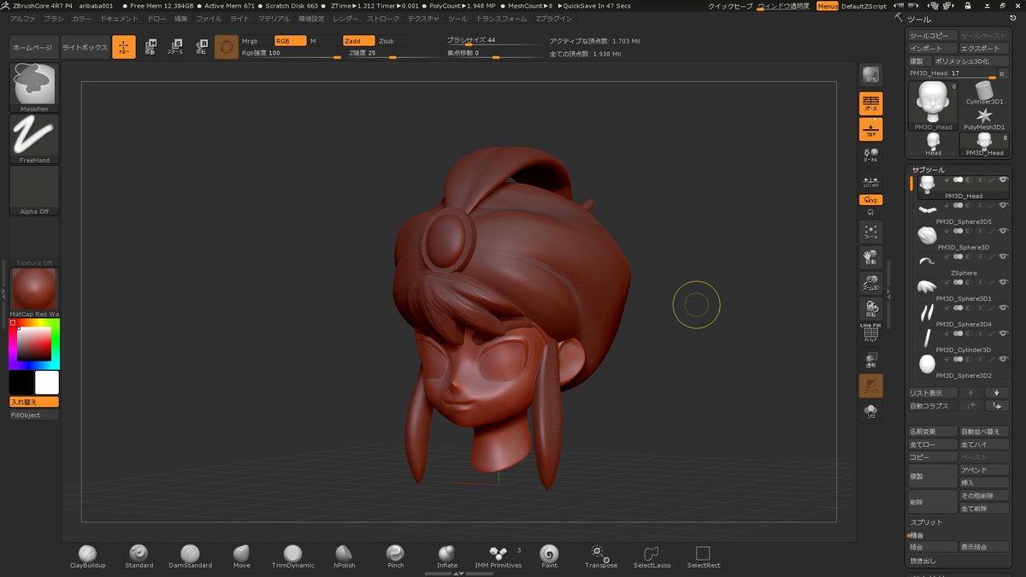The image size is (1026, 577).
Task: Activate the SelectLasso tool
Action: pos(652,554)
